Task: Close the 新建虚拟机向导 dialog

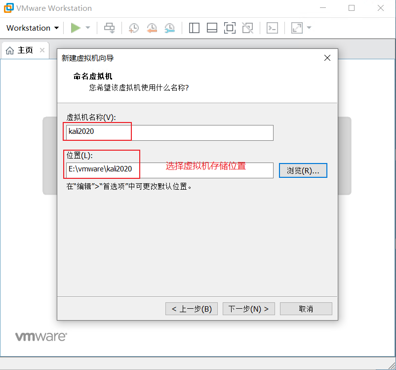Action: (x=327, y=58)
